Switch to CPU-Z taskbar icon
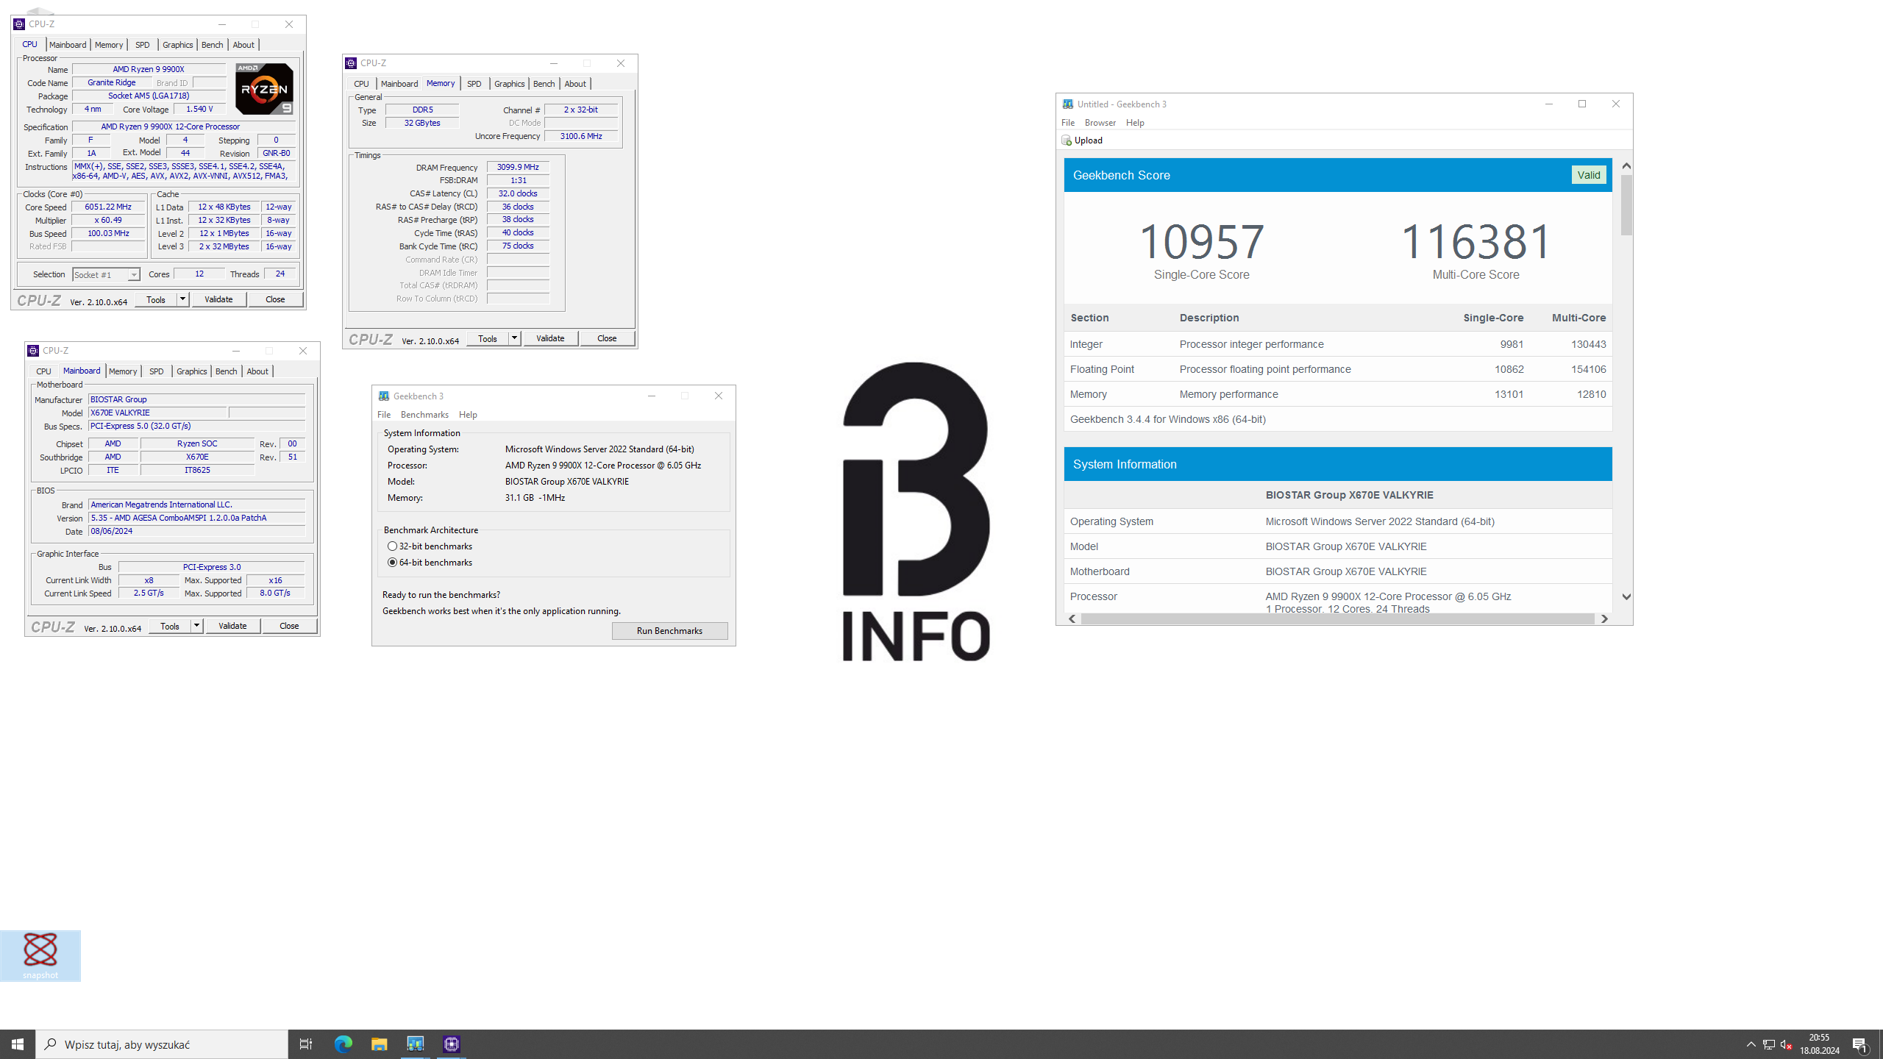The height and width of the screenshot is (1059, 1883). [452, 1044]
